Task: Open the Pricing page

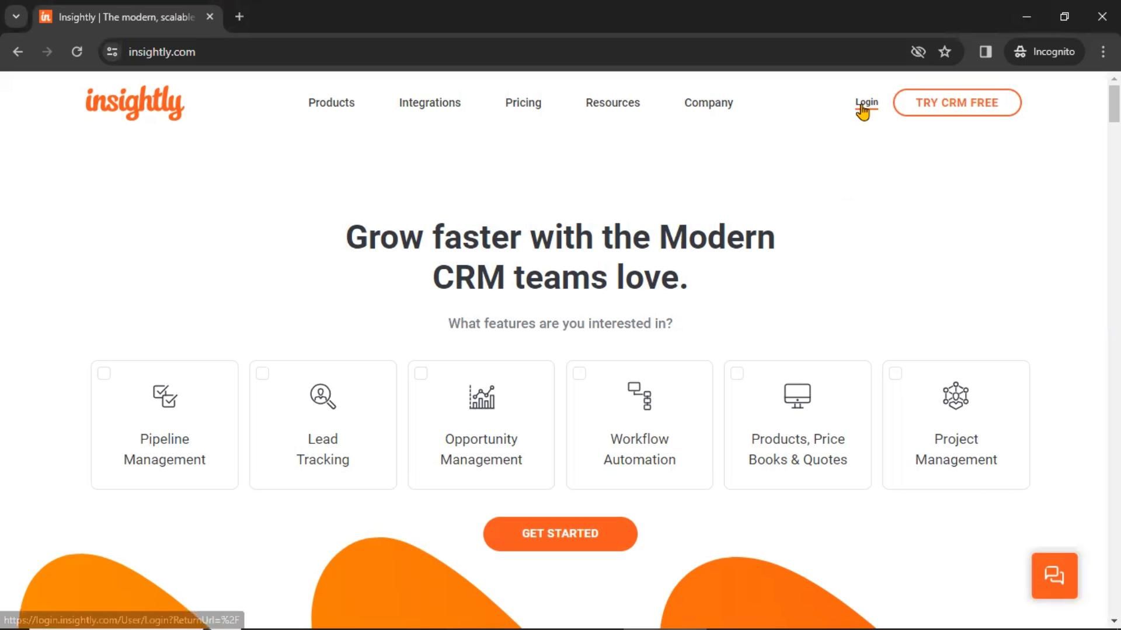Action: 523,102
